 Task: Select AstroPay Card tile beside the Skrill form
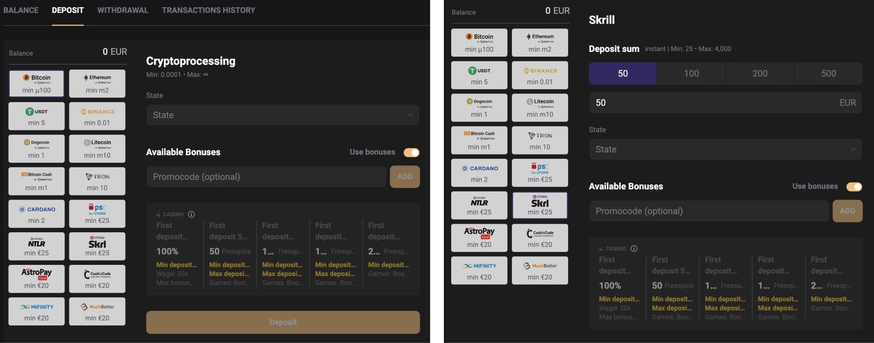point(479,238)
